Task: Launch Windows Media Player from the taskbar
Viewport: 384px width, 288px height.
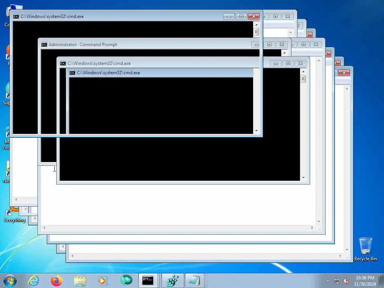Action: click(102, 280)
